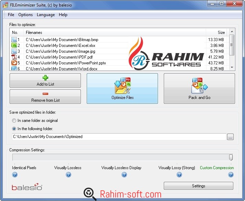This screenshot has height=201, width=245.
Task: Click the Remove from List button label
Action: pos(45,100)
